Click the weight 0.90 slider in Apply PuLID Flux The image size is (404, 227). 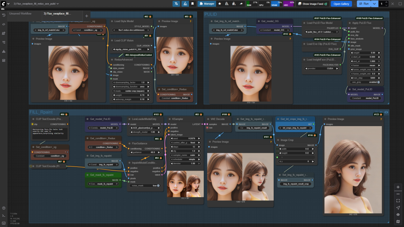(x=365, y=52)
